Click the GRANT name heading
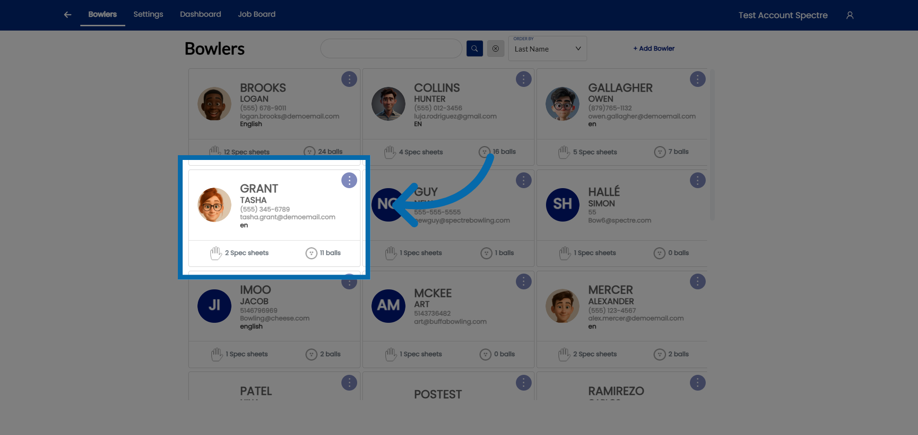Viewport: 918px width, 435px height. 259,189
